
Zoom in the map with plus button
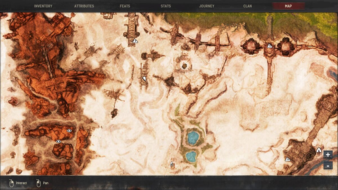click(x=328, y=155)
